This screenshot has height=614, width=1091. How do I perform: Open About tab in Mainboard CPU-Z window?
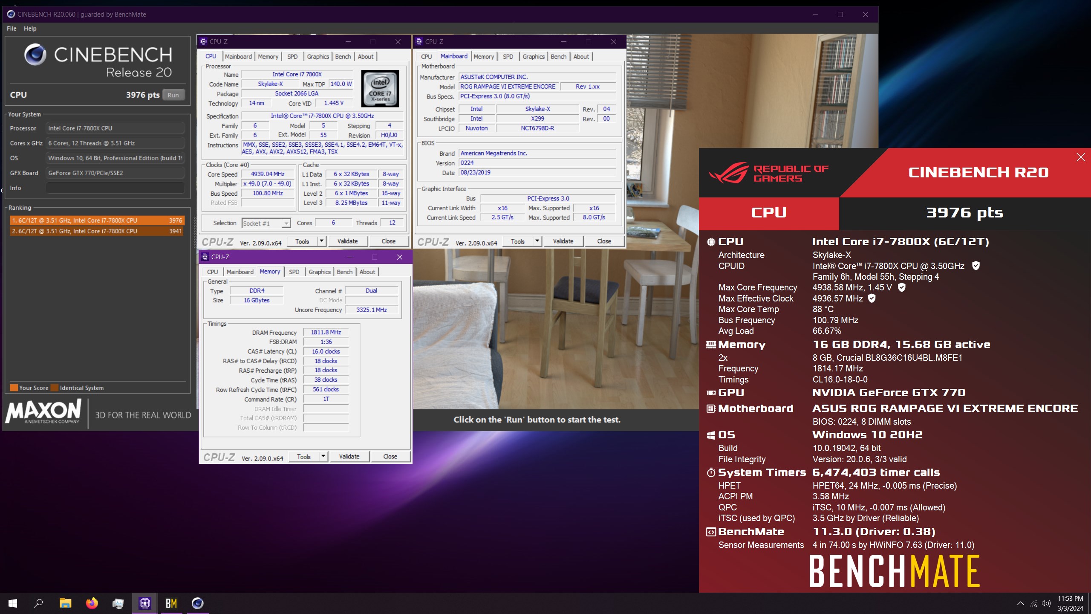click(x=581, y=56)
